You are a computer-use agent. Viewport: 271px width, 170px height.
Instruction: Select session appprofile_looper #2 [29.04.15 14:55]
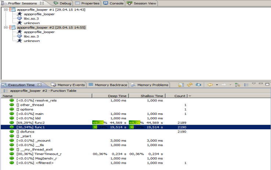point(51,28)
